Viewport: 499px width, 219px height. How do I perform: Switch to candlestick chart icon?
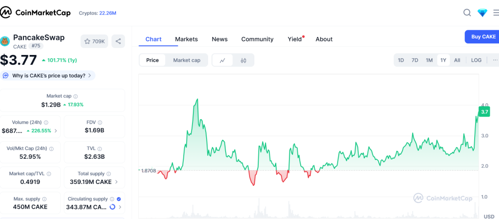tap(244, 60)
